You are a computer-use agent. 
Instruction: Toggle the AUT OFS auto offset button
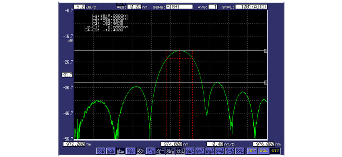click(x=171, y=151)
